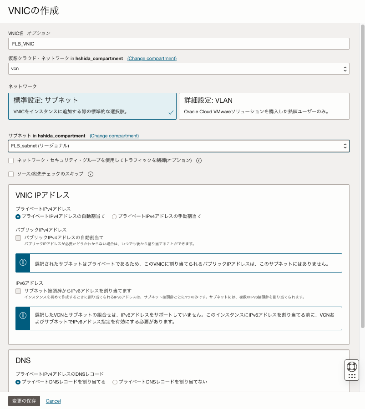Toggle サブネット接頭辞からIPv6アドレス checkbox
Viewport: 365px width, 409px height.
[x=18, y=291]
